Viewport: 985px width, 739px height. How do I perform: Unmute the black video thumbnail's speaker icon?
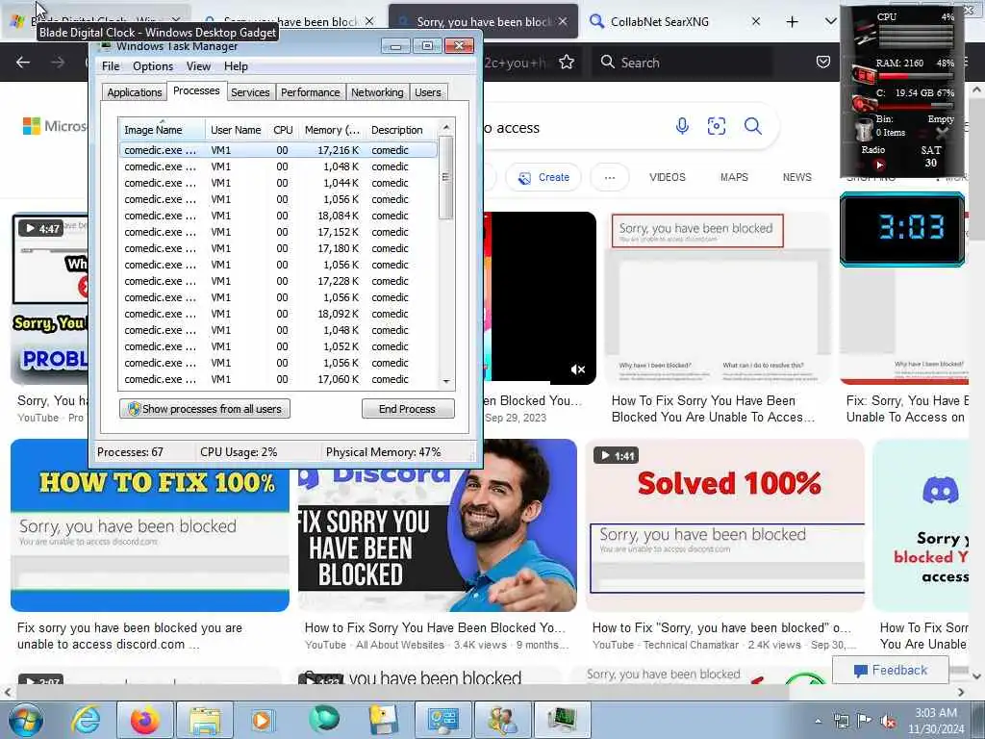pyautogui.click(x=578, y=369)
